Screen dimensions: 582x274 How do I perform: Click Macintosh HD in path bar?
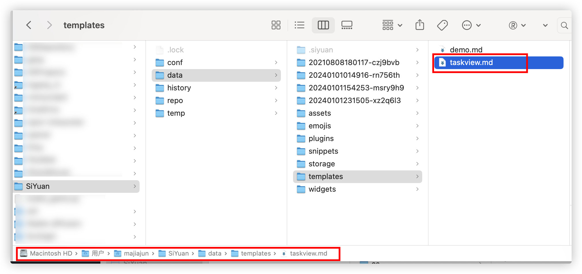click(46, 254)
